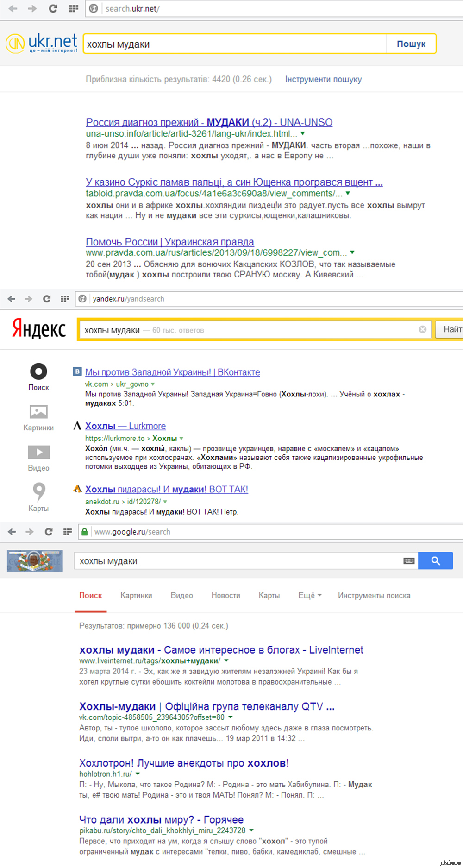Image resolution: width=463 pixels, height=868 pixels.
Task: Select the Google Картинки tab
Action: pos(136,595)
